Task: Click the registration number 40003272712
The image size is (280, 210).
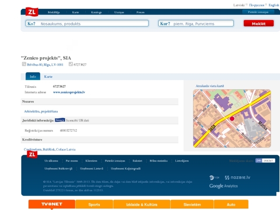Action: [x=68, y=130]
